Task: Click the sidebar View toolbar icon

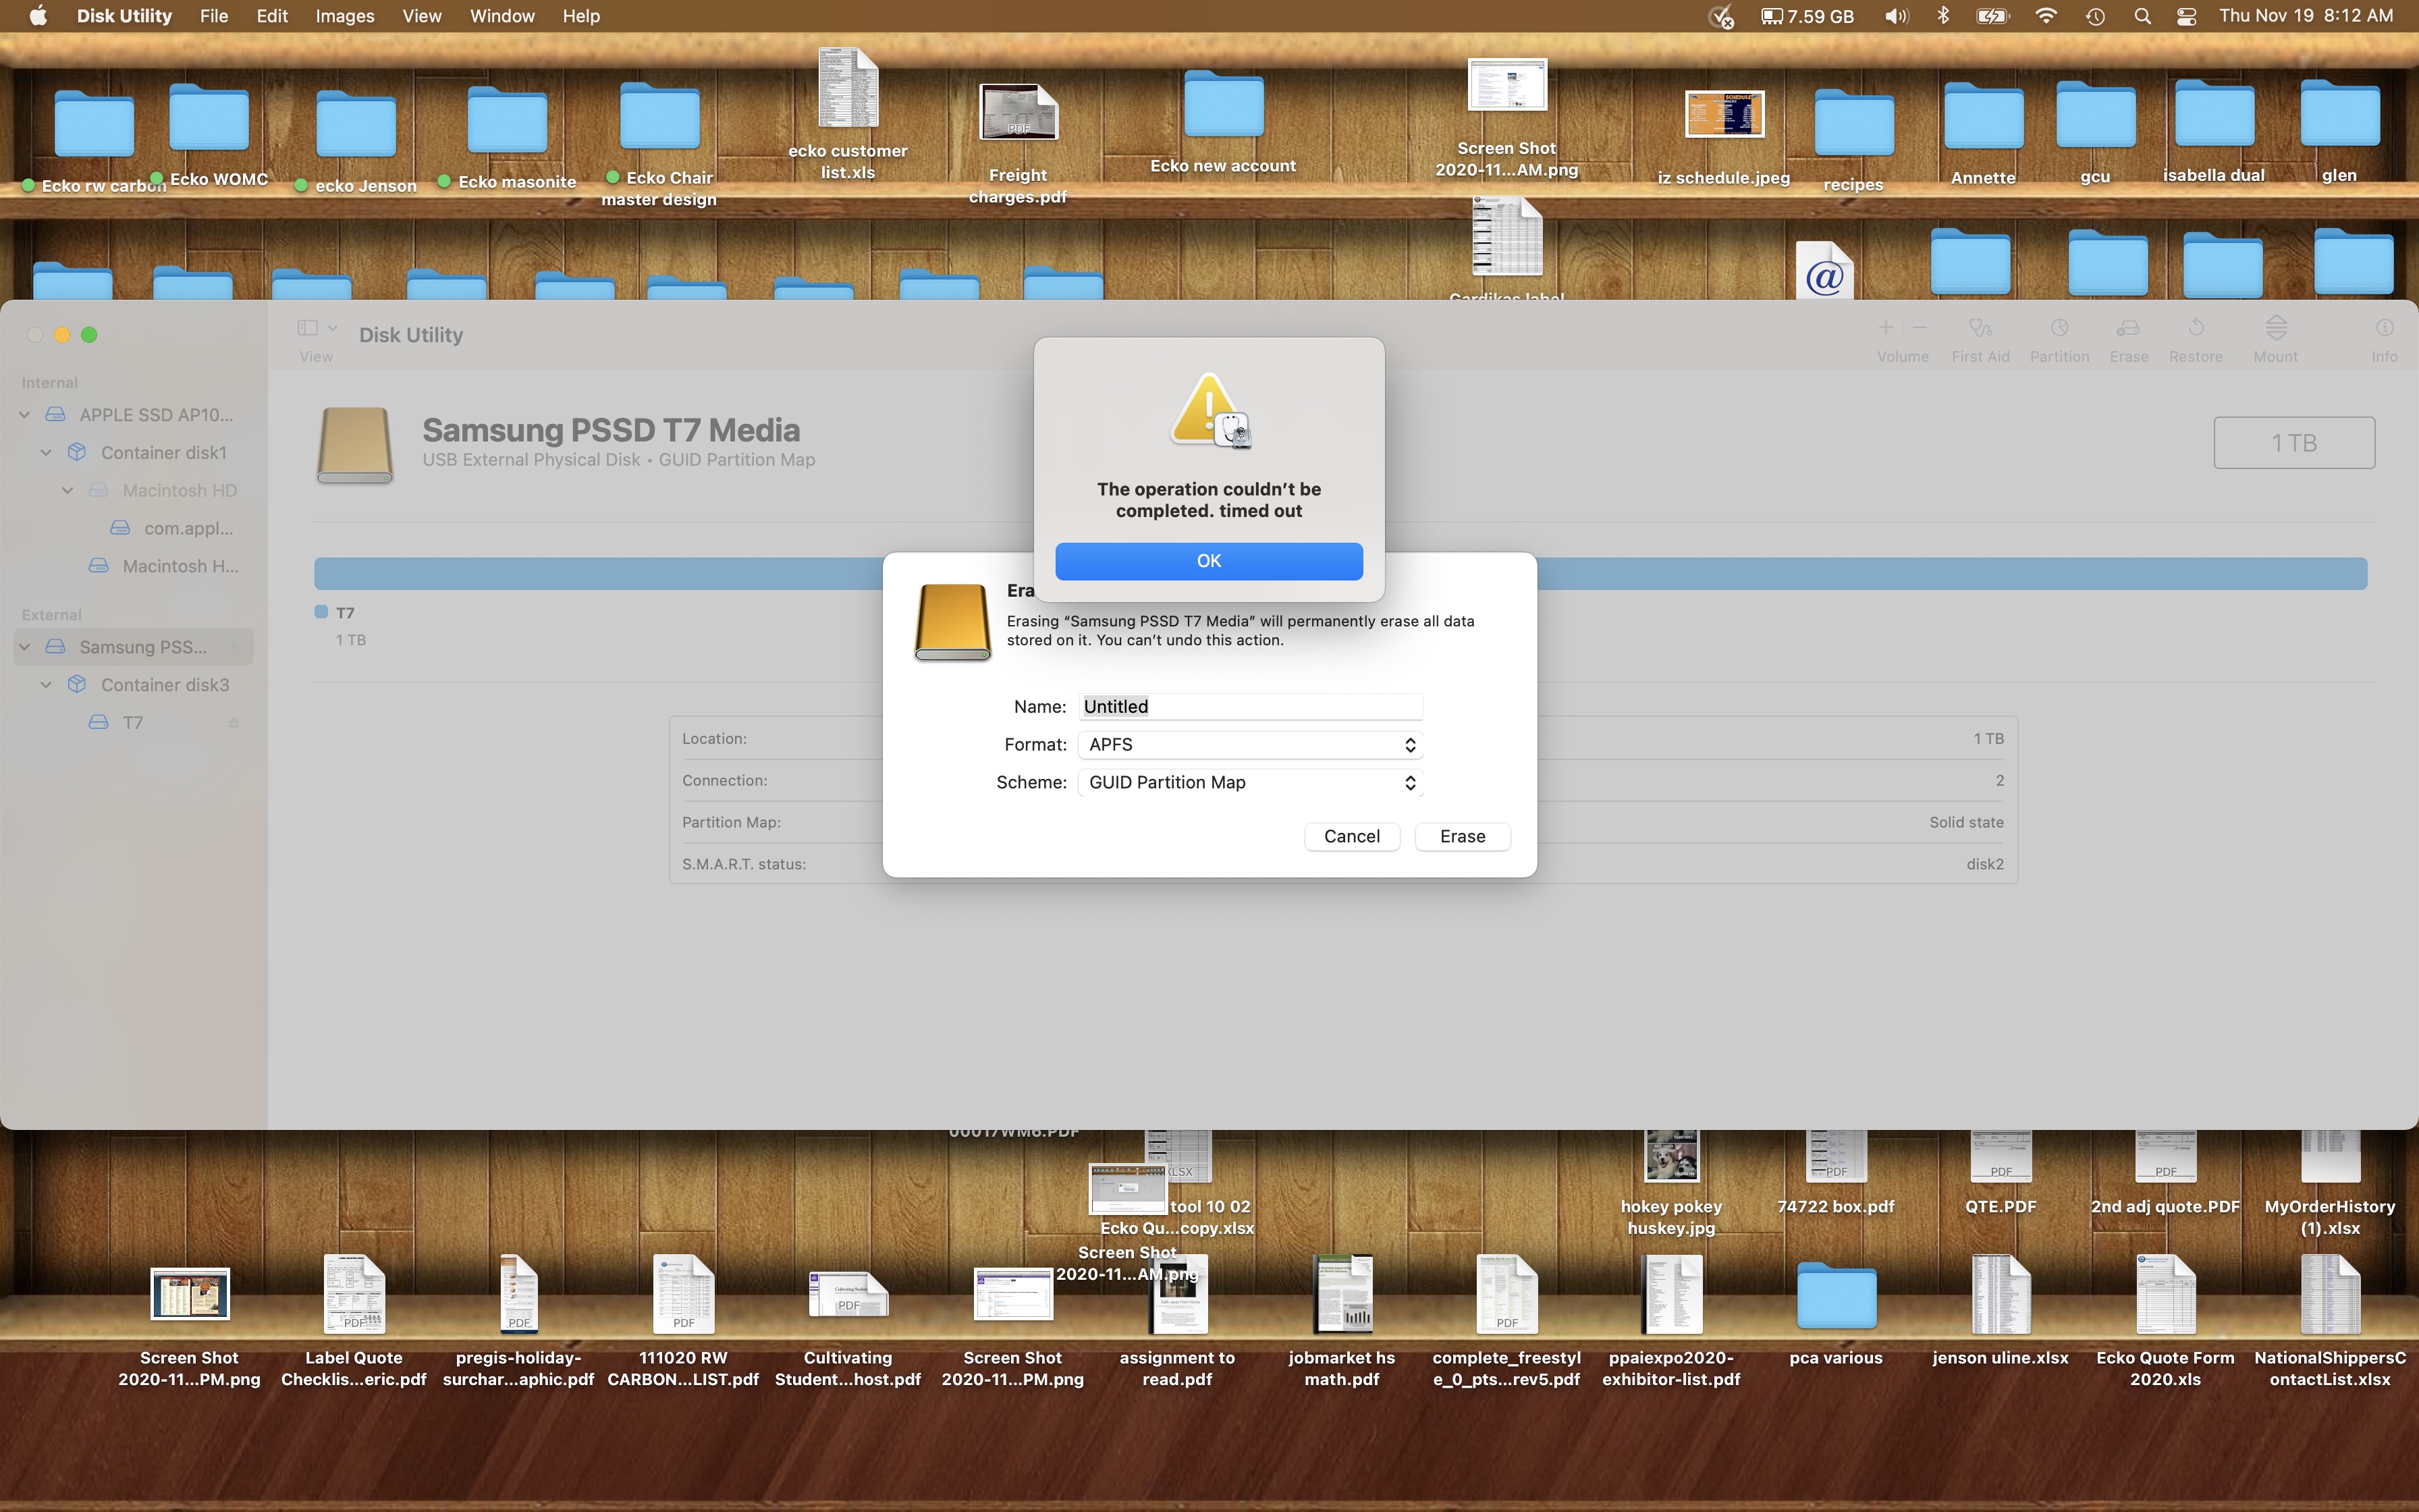Action: 308,329
